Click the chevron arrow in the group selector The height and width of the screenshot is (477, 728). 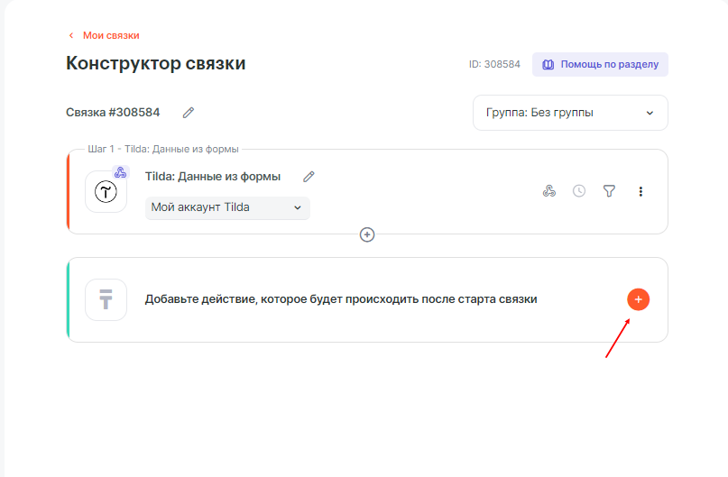[649, 113]
